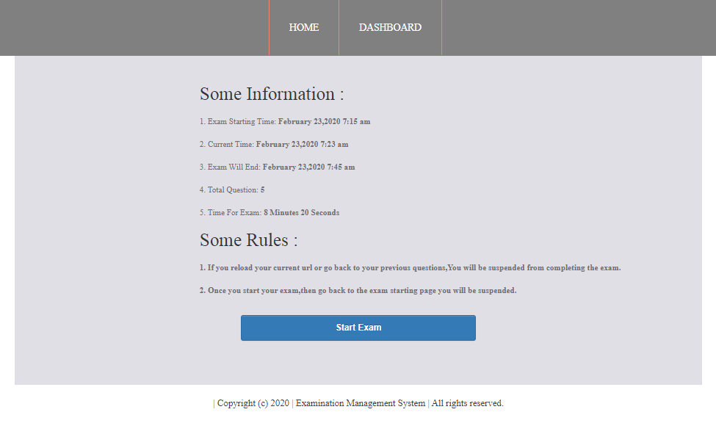
Task: Click the current time value '7:23 am'
Action: 334,145
